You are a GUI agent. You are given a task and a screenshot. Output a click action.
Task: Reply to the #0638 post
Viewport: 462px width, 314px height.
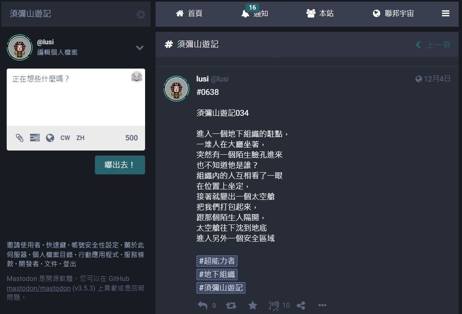(202, 306)
